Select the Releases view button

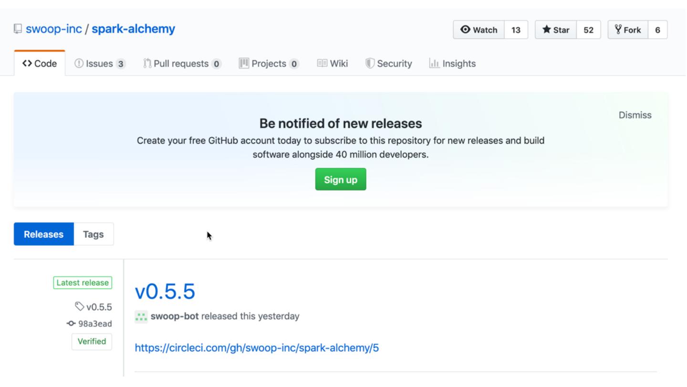44,234
